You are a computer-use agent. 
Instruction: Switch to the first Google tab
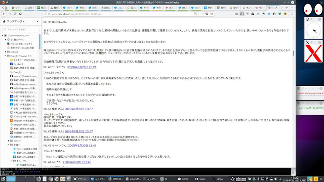pyautogui.click(x=29, y=8)
